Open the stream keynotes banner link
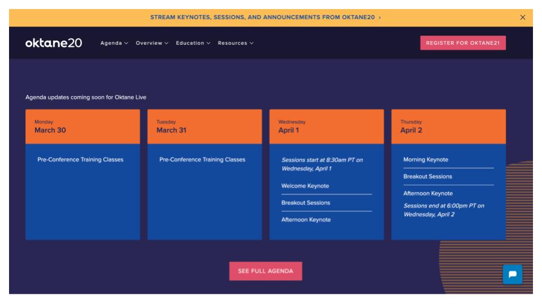Image resolution: width=542 pixels, height=305 pixels. pos(265,18)
